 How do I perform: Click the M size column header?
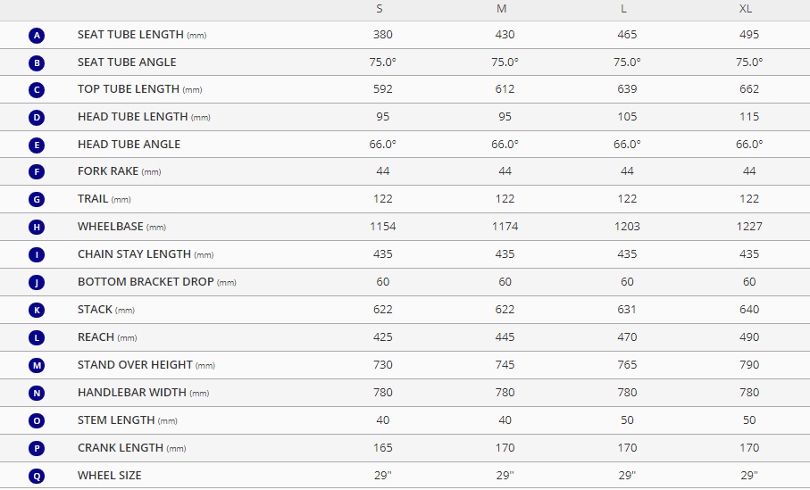coord(502,9)
